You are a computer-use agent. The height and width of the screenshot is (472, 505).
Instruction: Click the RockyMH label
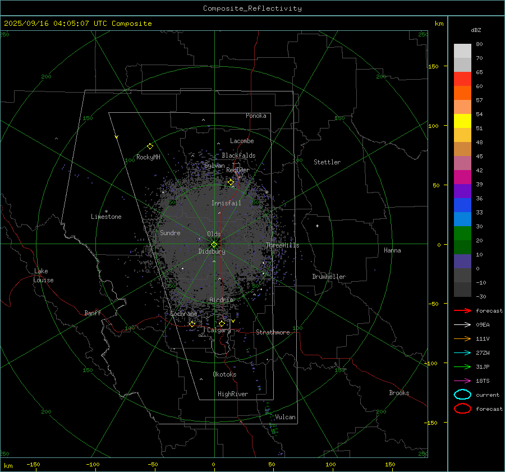click(x=148, y=157)
